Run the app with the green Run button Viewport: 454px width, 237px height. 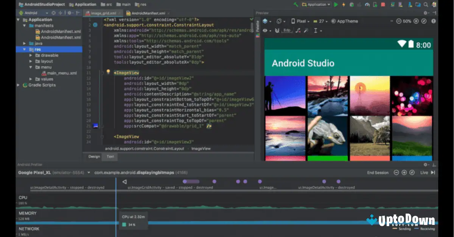[336, 5]
